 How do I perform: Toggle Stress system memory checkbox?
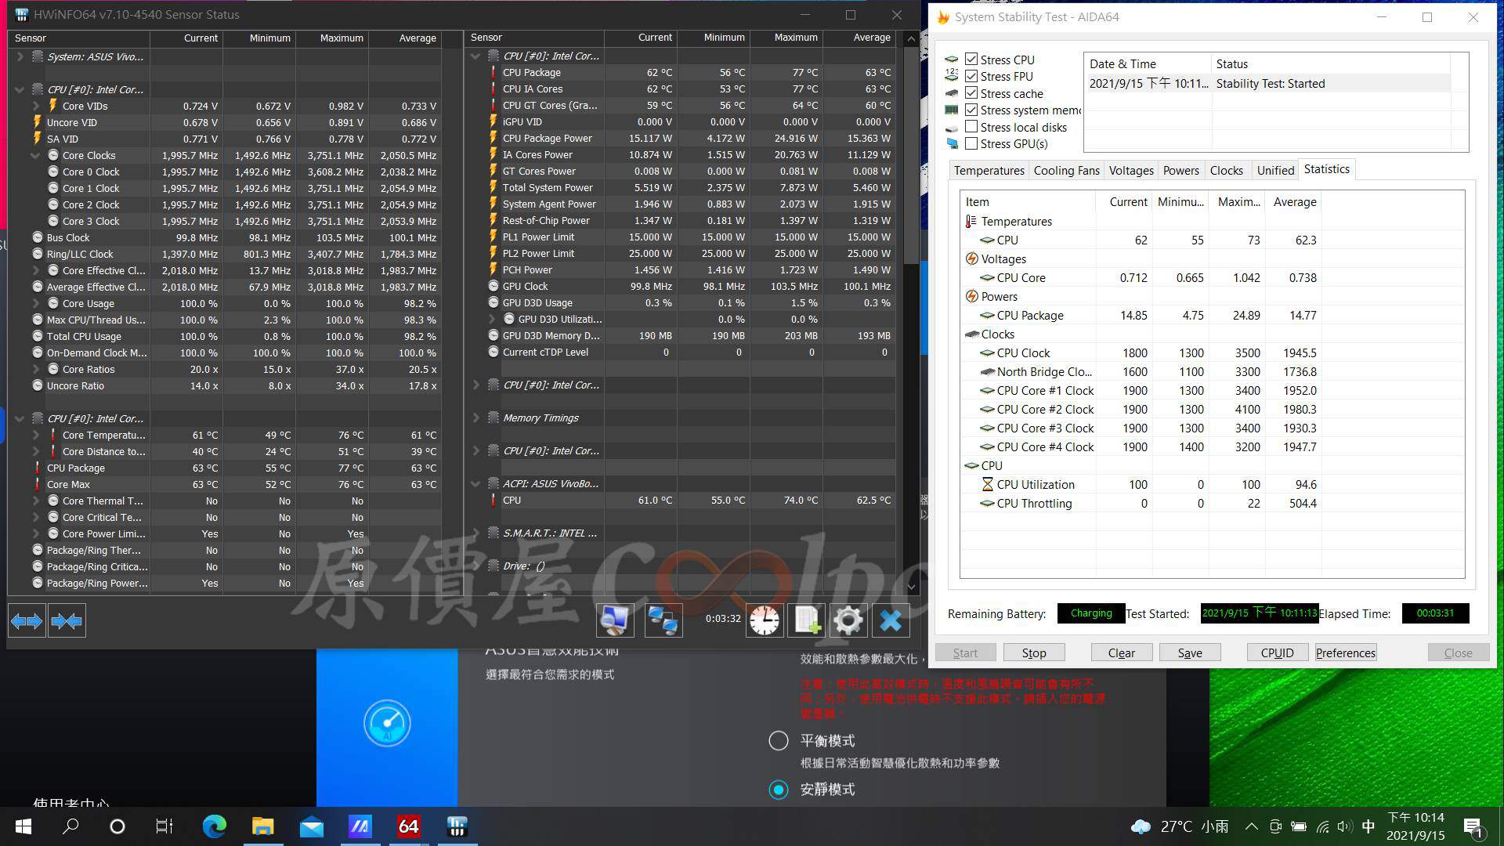(971, 110)
